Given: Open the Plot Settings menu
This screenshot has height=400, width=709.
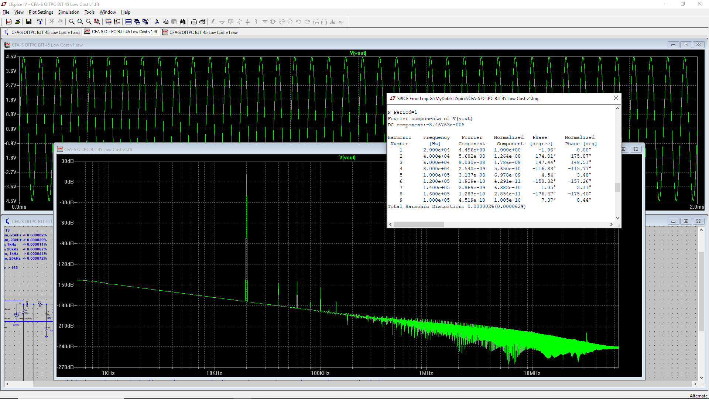Looking at the screenshot, I should pos(41,12).
